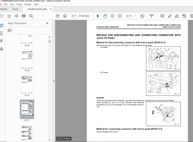Click the delete trash icon

pyautogui.click(x=191, y=16)
